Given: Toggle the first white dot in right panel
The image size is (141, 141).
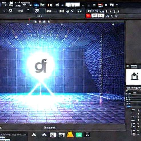Looking at the screenshot, I should pos(138,110).
